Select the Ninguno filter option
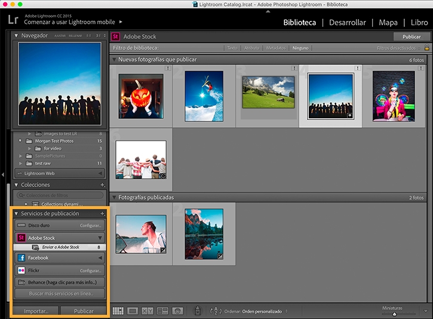Viewport: 433px width, 319px height. click(x=300, y=48)
